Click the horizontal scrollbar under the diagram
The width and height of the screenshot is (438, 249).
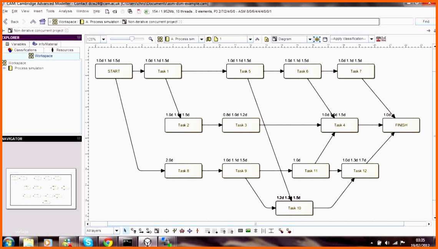(x=255, y=224)
